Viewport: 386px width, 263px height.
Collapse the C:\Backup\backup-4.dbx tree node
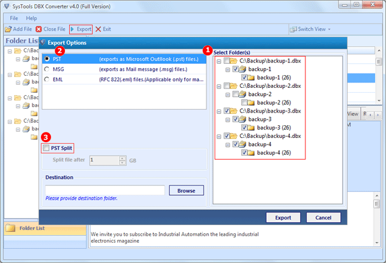coord(219,137)
